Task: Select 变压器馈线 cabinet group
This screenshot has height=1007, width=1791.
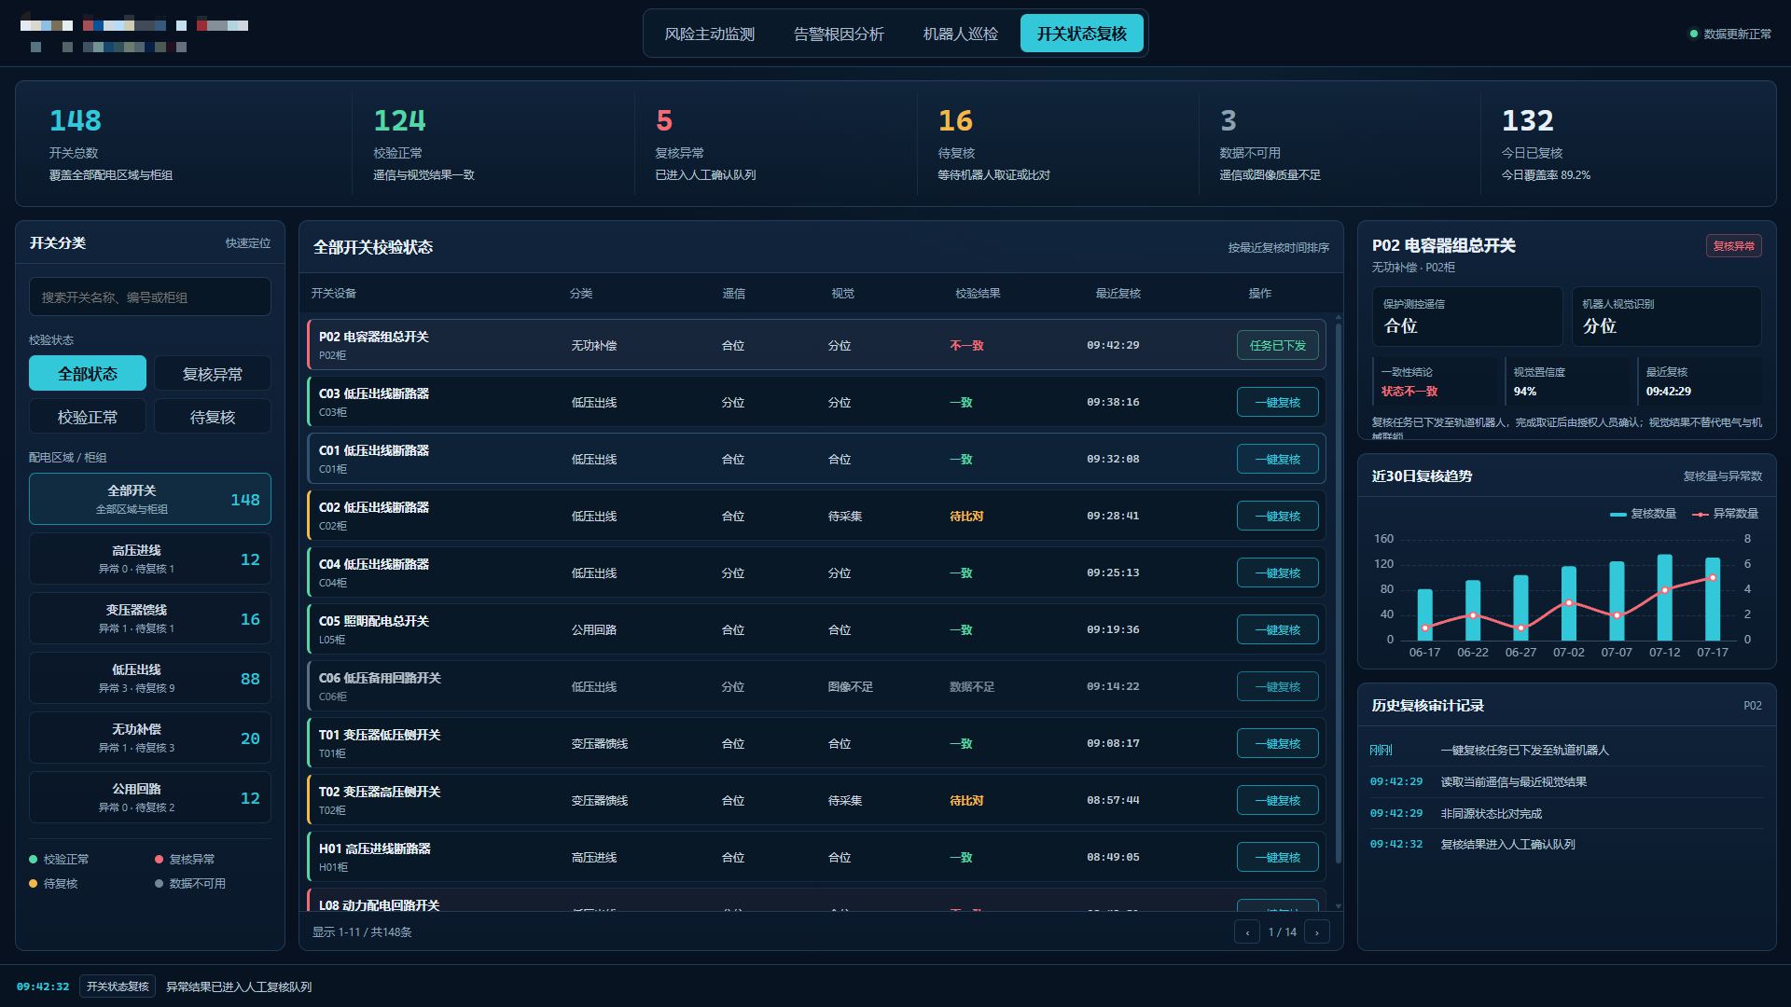Action: [x=150, y=618]
